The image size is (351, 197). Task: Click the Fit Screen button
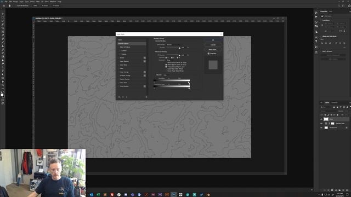pos(45,5)
